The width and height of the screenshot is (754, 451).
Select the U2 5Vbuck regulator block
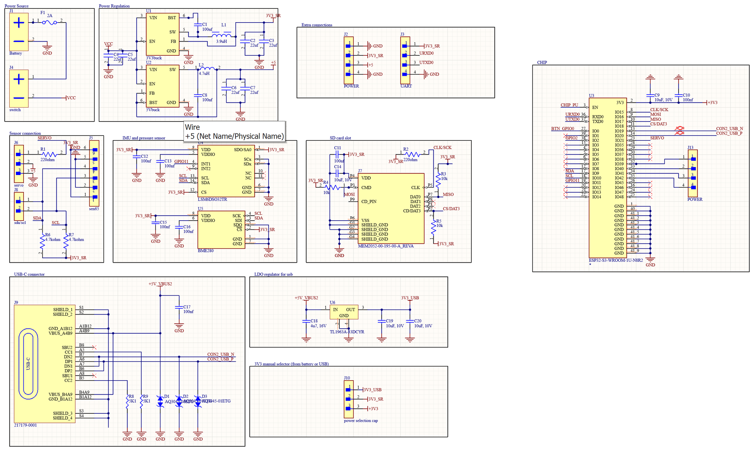pos(163,86)
